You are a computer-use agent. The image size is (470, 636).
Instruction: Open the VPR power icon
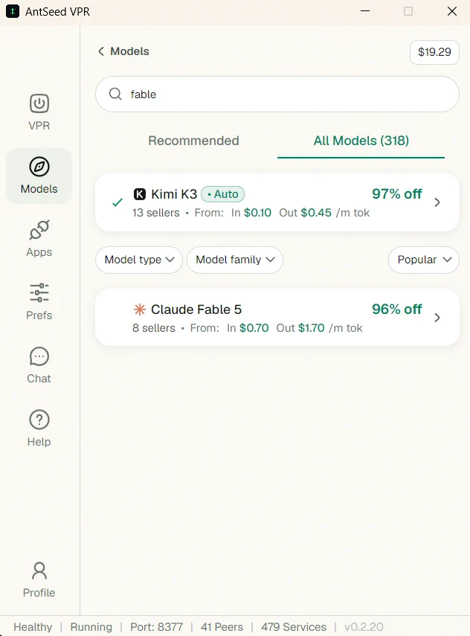pos(39,103)
